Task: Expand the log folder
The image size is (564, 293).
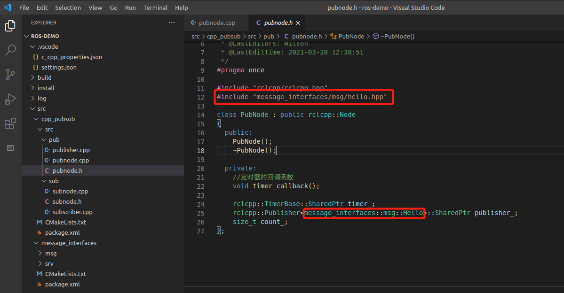Action: click(x=103, y=99)
